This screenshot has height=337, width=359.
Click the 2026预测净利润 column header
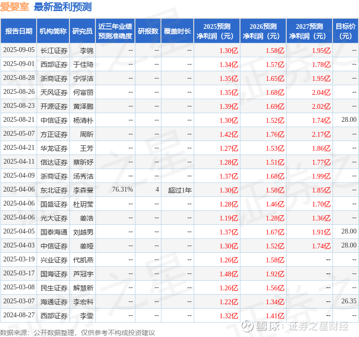point(263,31)
